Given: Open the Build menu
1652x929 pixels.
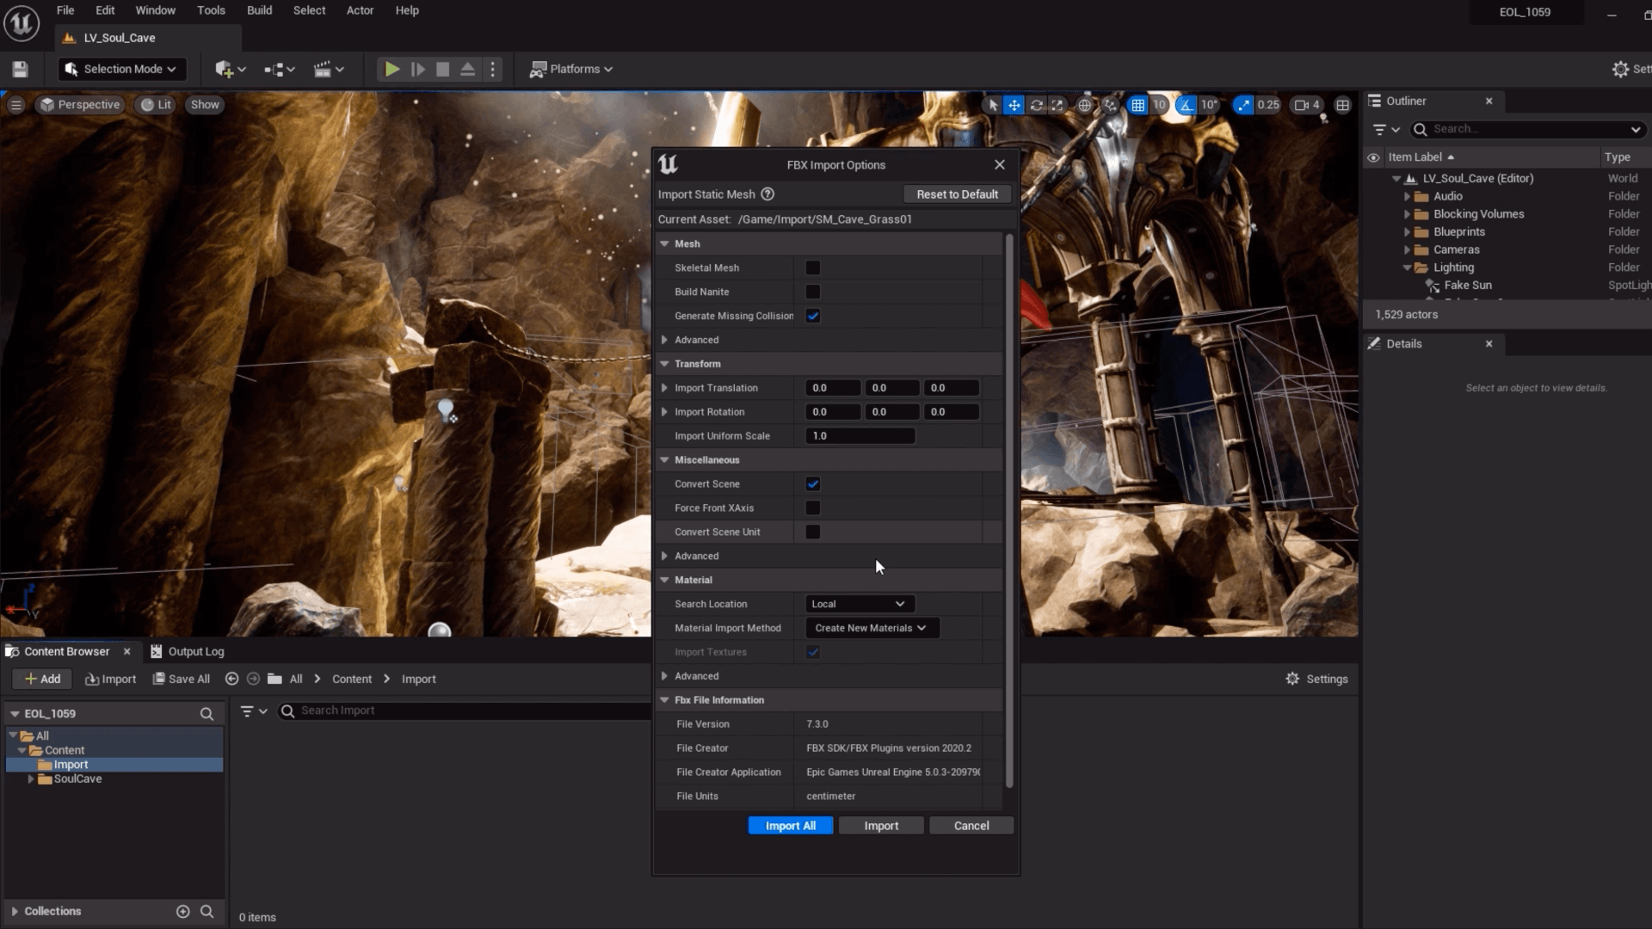Looking at the screenshot, I should (259, 10).
